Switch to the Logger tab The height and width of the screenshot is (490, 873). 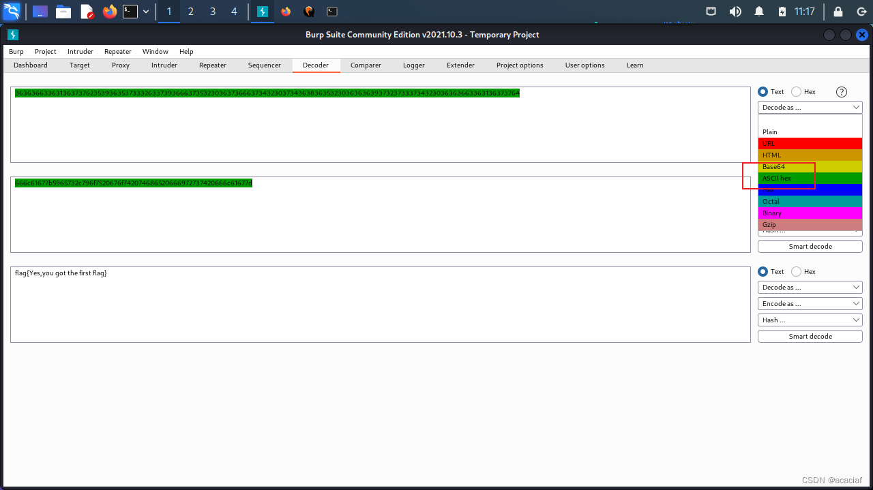[414, 65]
